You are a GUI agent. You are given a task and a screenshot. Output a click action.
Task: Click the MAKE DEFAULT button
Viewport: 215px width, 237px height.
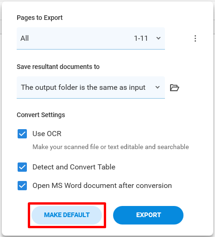(67, 215)
